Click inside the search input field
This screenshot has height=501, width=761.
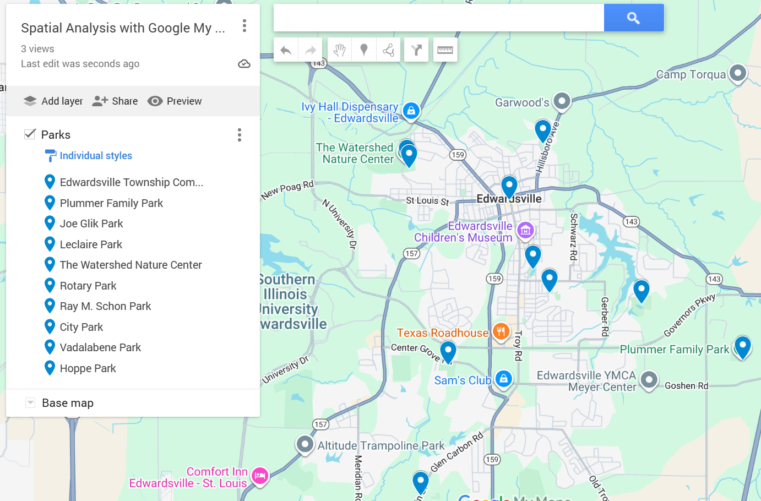click(x=435, y=18)
